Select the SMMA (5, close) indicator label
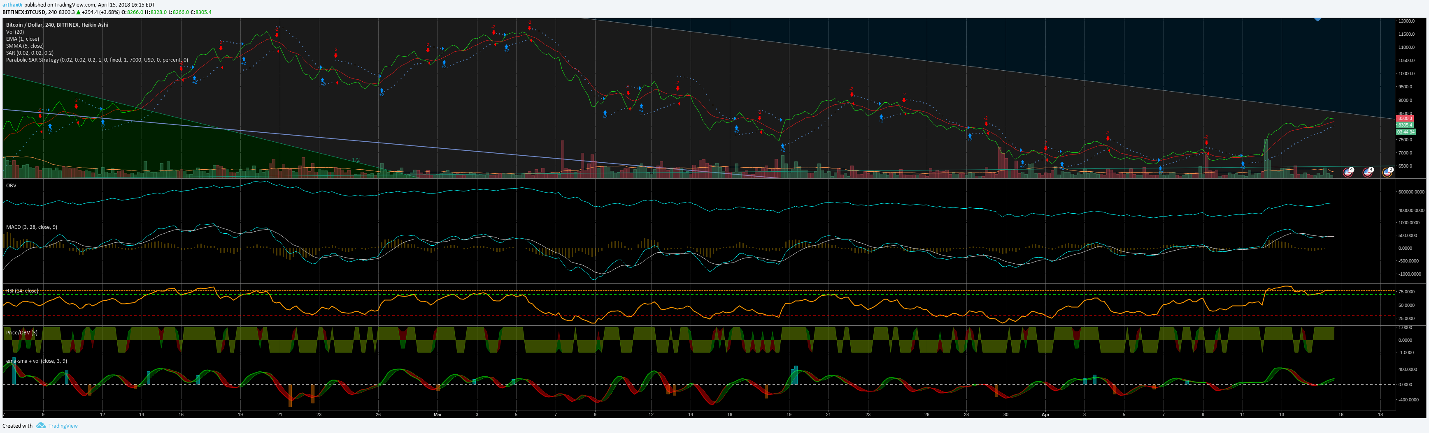1429x433 pixels. click(x=24, y=46)
